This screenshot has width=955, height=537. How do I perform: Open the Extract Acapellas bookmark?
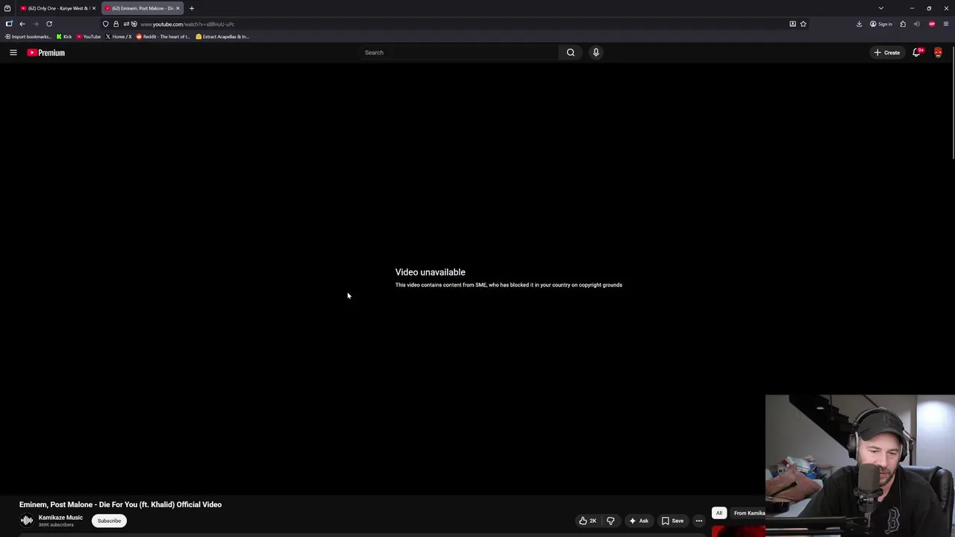(222, 37)
